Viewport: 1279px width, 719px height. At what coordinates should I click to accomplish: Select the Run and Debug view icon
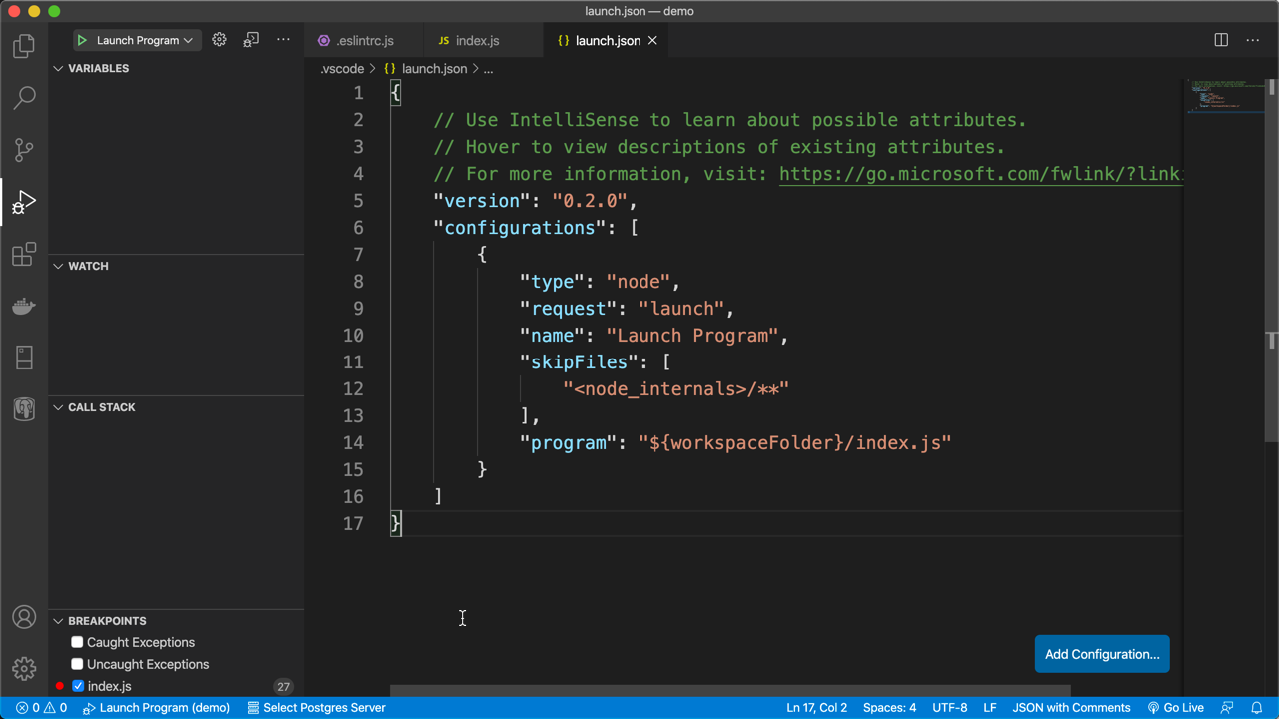click(x=24, y=203)
